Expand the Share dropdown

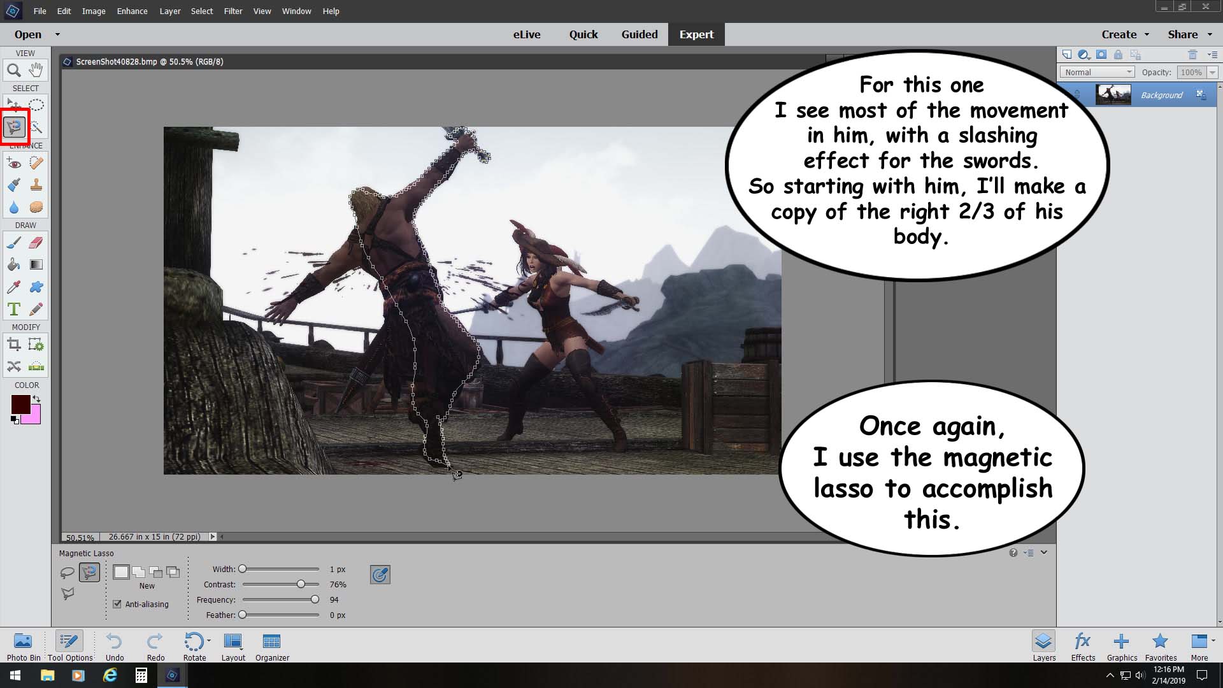point(1210,34)
